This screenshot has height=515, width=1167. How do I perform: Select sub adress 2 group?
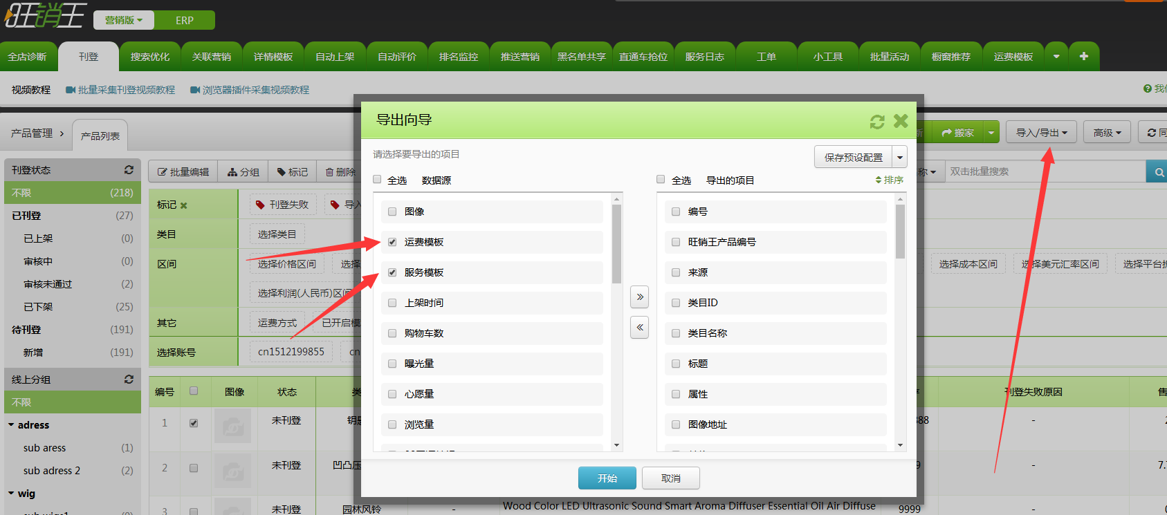coord(52,470)
